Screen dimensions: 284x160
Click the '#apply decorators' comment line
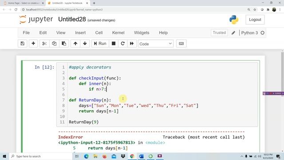click(x=90, y=67)
